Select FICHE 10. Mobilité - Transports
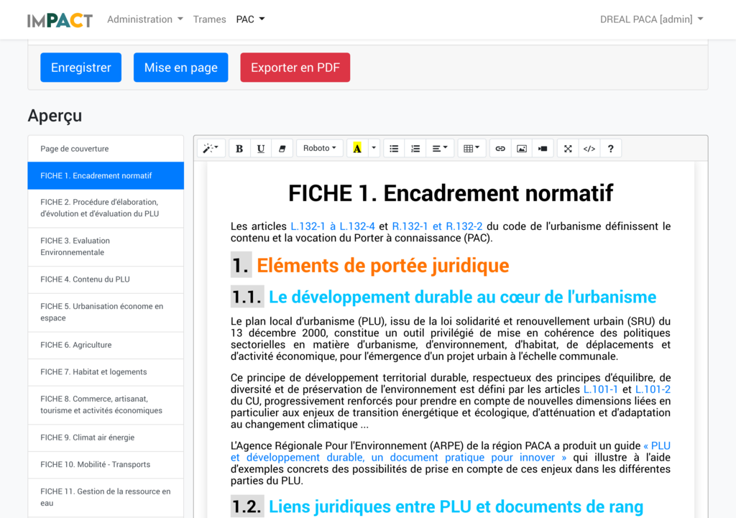 (106, 465)
